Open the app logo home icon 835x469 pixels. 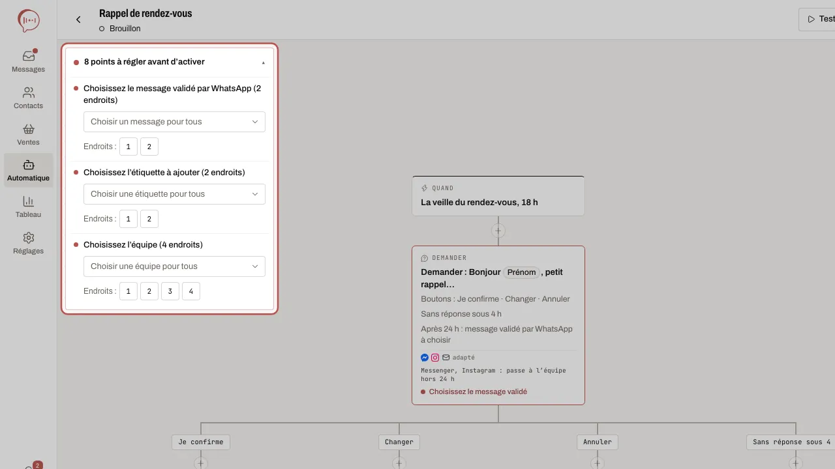29,21
